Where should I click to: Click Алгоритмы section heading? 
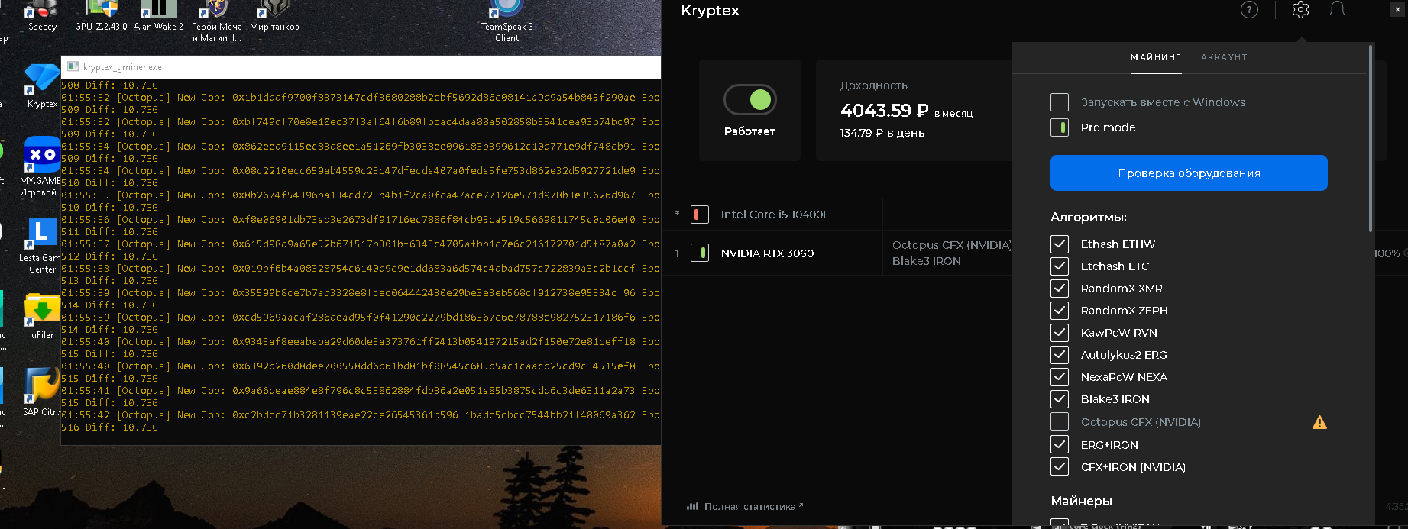(x=1089, y=218)
